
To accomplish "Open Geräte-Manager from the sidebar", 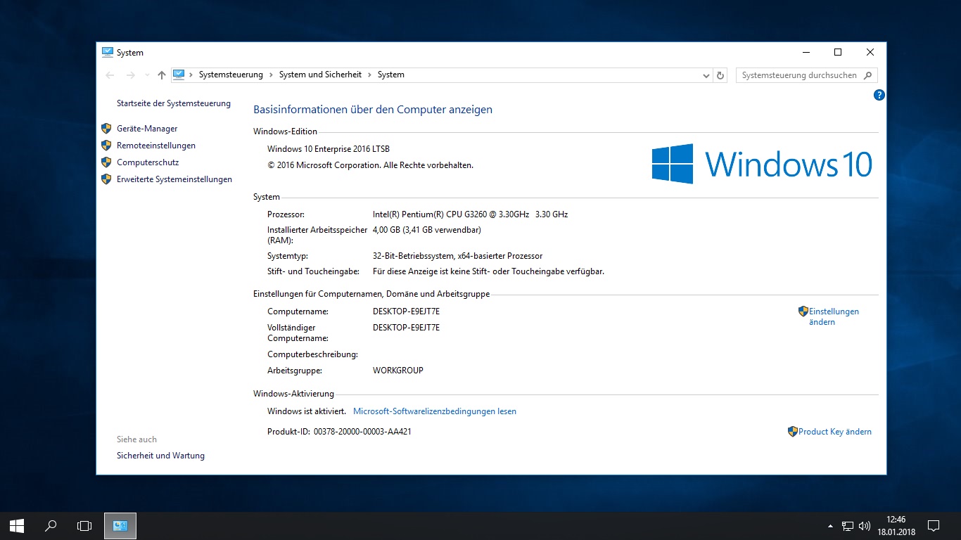I will click(147, 129).
